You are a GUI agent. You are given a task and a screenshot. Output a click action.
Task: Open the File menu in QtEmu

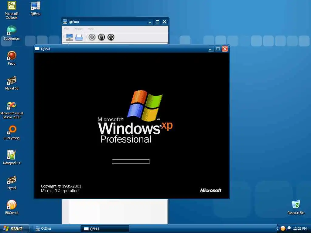click(x=67, y=29)
